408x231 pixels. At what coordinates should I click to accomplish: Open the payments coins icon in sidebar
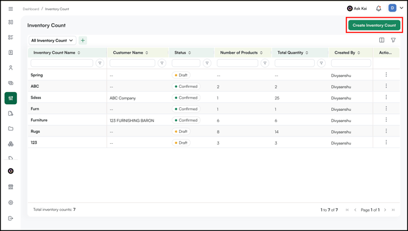click(11, 83)
